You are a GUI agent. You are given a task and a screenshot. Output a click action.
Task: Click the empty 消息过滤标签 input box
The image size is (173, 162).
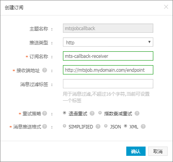pos(108,84)
